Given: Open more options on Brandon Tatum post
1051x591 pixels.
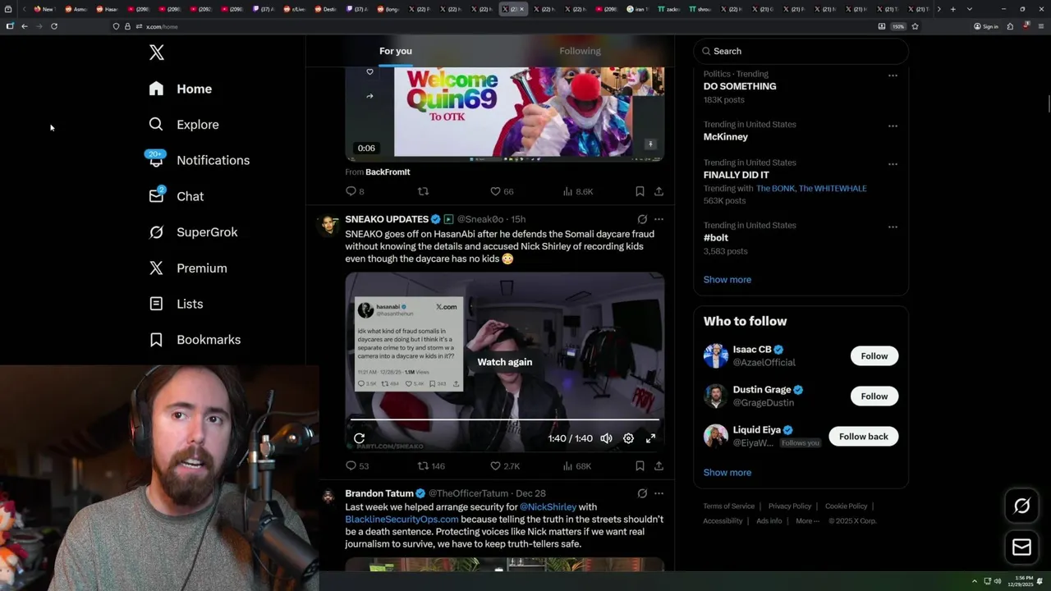Looking at the screenshot, I should click(x=659, y=493).
